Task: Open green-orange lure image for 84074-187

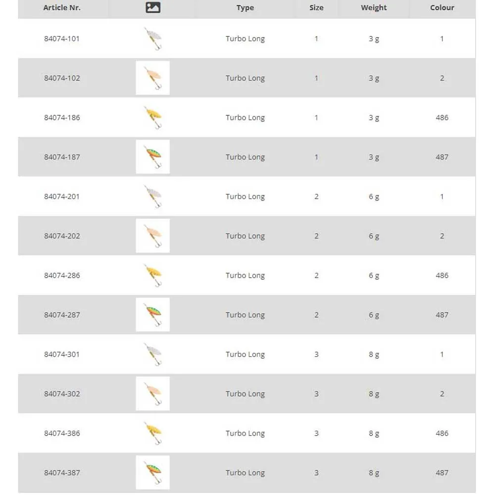Action: pyautogui.click(x=153, y=157)
